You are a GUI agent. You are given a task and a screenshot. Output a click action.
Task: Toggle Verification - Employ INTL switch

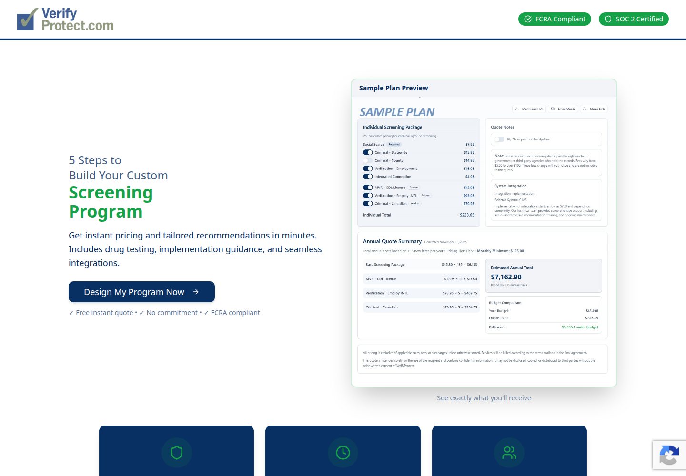point(368,196)
